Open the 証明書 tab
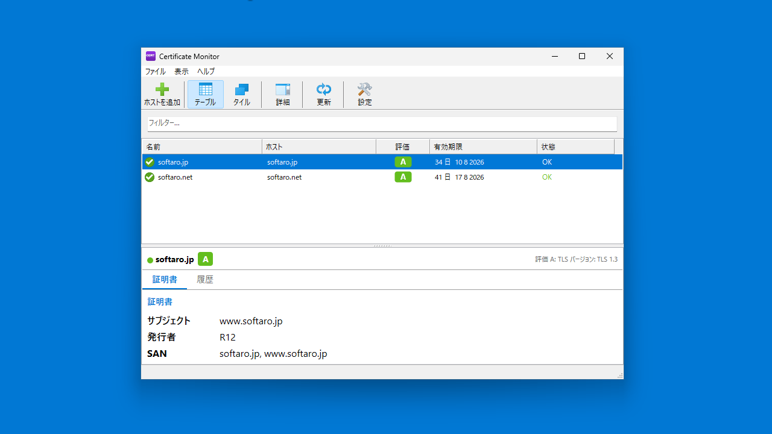The width and height of the screenshot is (772, 434). (x=165, y=280)
